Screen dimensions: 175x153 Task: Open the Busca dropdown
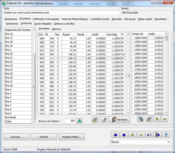coord(168,142)
